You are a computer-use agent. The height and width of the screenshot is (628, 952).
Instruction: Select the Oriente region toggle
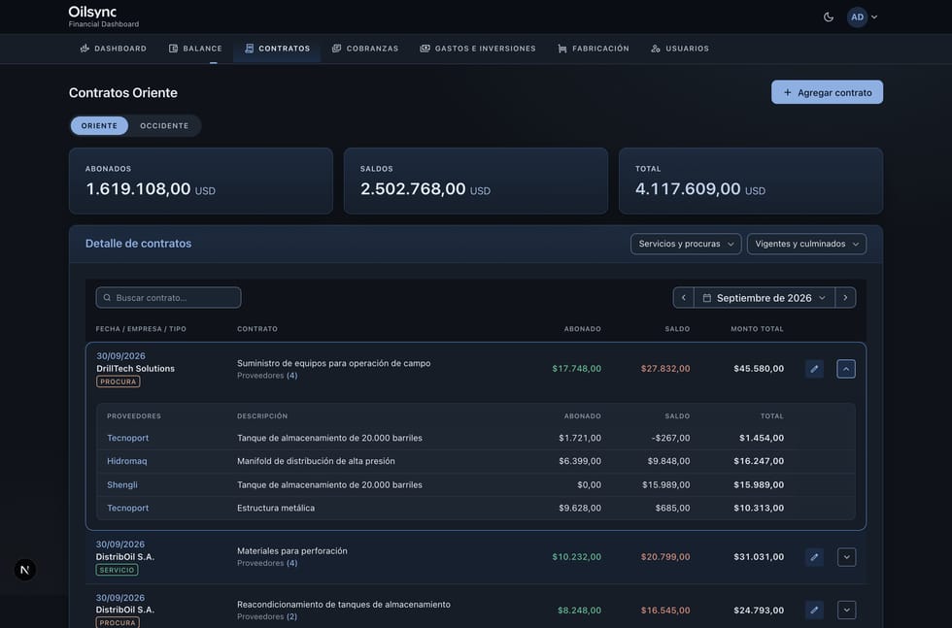tap(99, 125)
